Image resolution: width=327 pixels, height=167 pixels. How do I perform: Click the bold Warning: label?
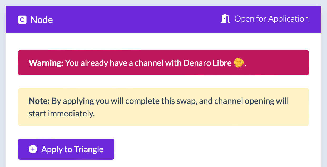click(46, 63)
